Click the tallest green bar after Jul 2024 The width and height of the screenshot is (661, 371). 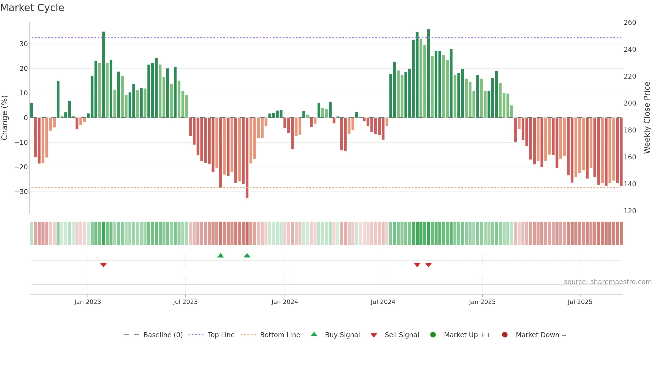pos(429,73)
